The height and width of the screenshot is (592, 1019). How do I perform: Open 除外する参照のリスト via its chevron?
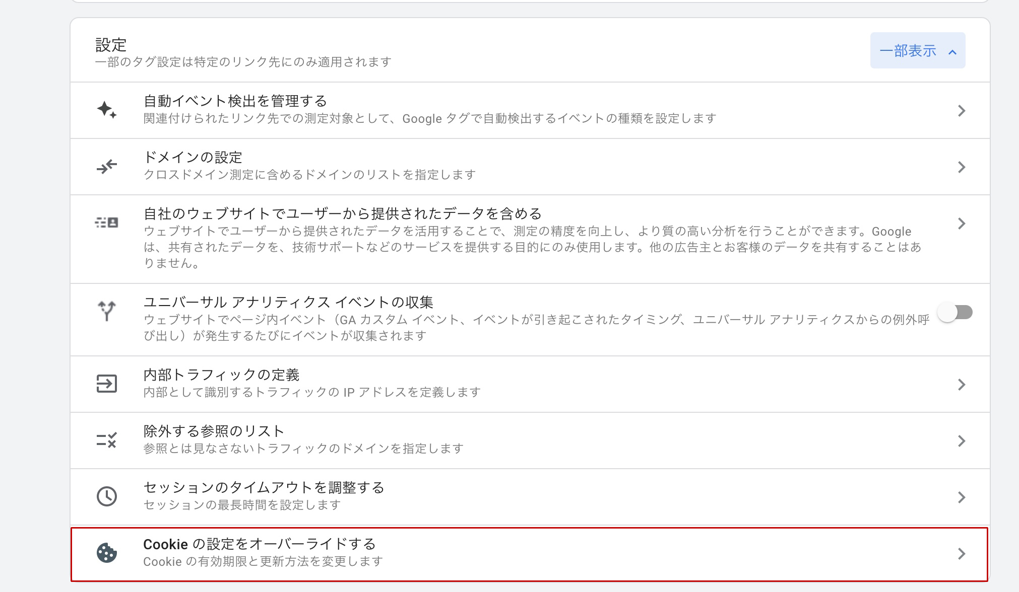tap(962, 441)
